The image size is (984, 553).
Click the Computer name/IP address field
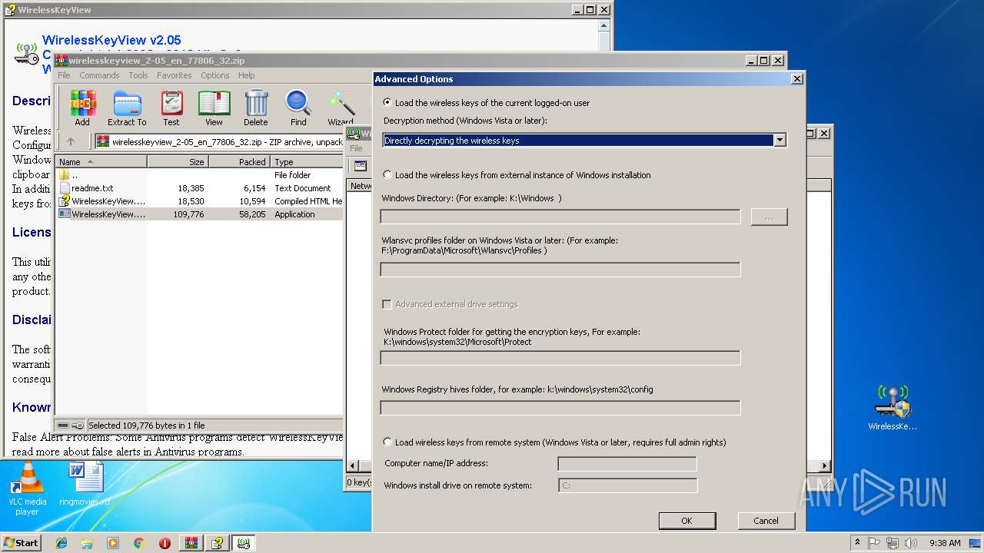[x=627, y=464]
